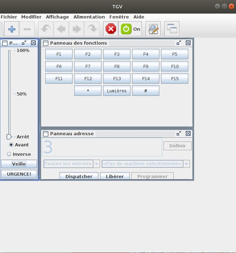
Task: Toggle function F9
Action: 146,66
